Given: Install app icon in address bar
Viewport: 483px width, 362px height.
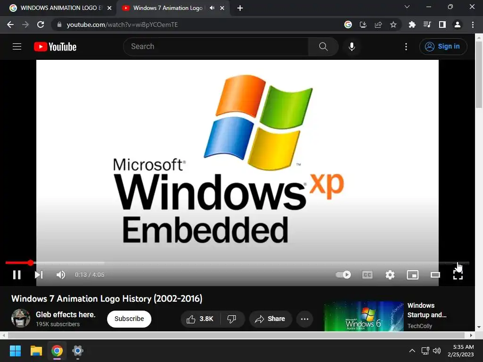Looking at the screenshot, I should (x=363, y=25).
